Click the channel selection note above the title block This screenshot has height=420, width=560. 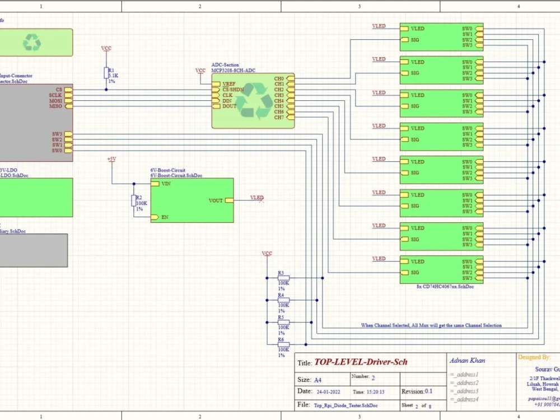coord(432,325)
